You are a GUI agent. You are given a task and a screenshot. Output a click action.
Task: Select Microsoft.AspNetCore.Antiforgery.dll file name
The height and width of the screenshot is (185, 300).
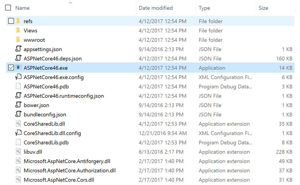pyautogui.click(x=67, y=161)
